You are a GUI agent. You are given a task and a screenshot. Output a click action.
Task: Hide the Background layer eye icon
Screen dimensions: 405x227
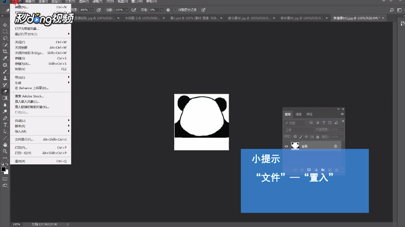(286, 146)
